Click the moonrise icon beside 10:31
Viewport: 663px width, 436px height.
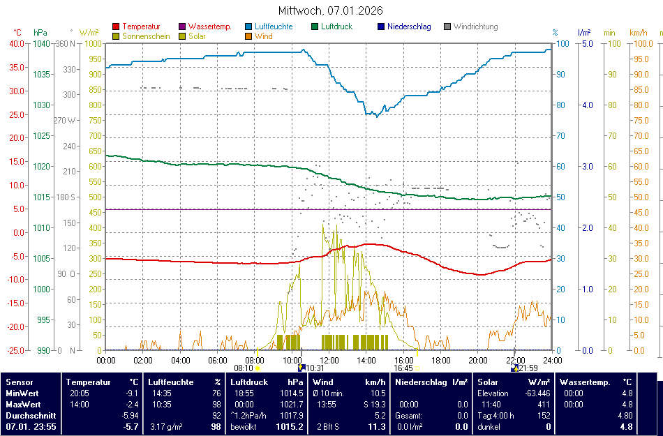click(x=301, y=368)
